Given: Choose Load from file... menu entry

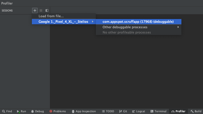Looking at the screenshot, I should click(x=64, y=16).
